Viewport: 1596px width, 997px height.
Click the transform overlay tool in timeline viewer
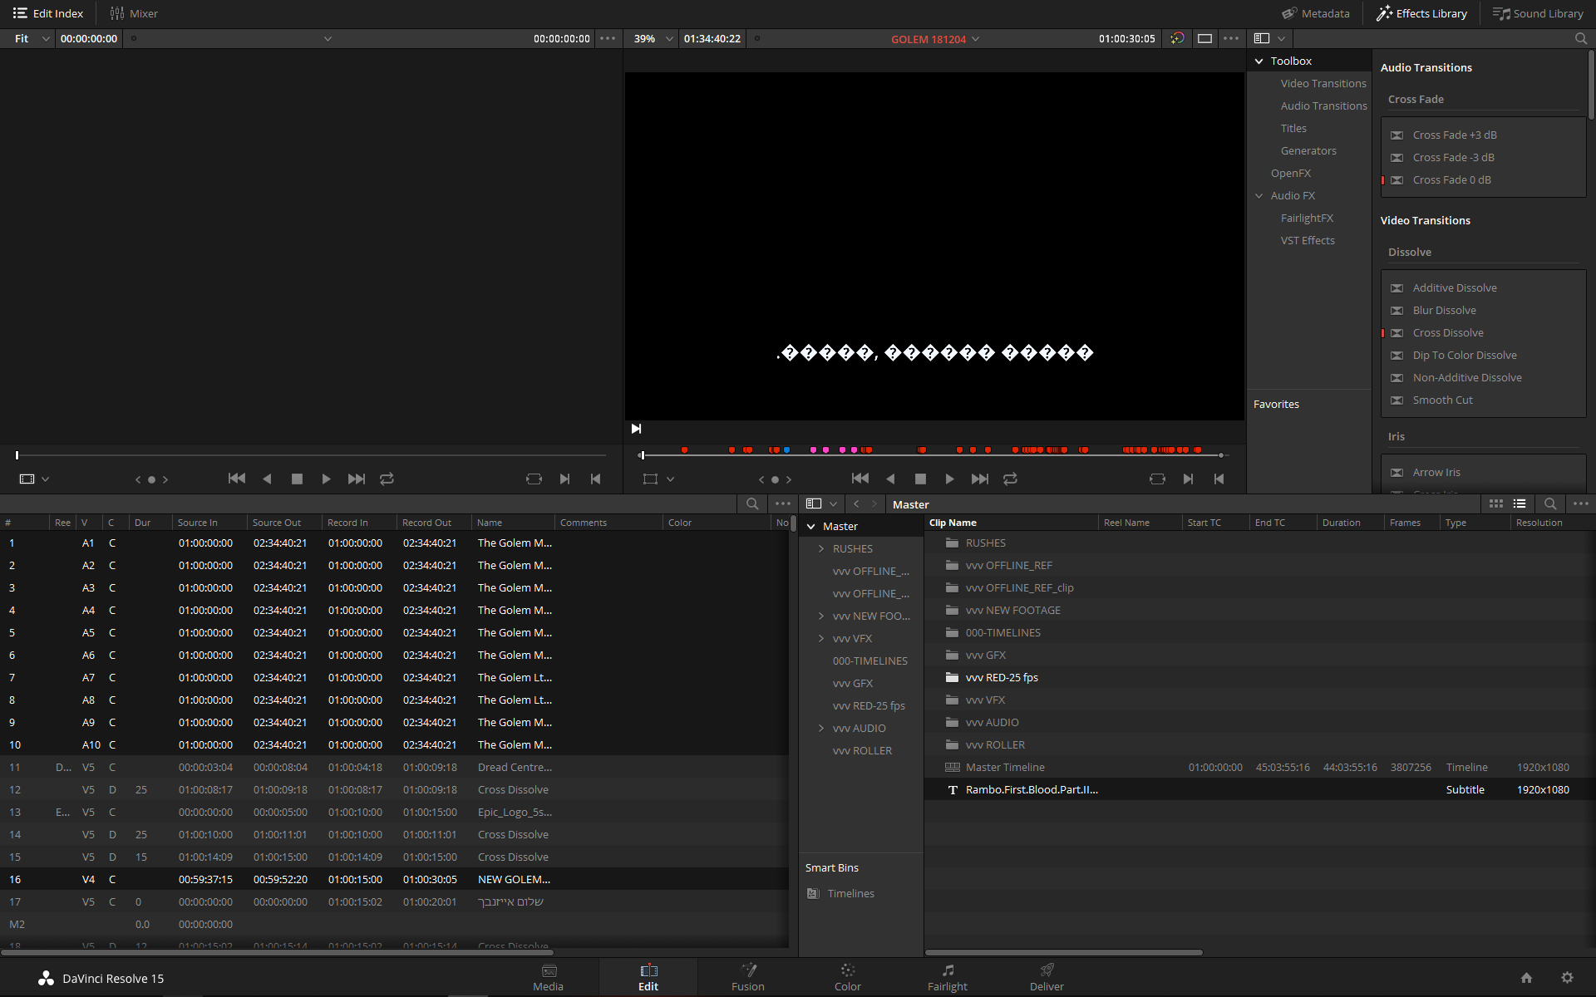pos(650,479)
